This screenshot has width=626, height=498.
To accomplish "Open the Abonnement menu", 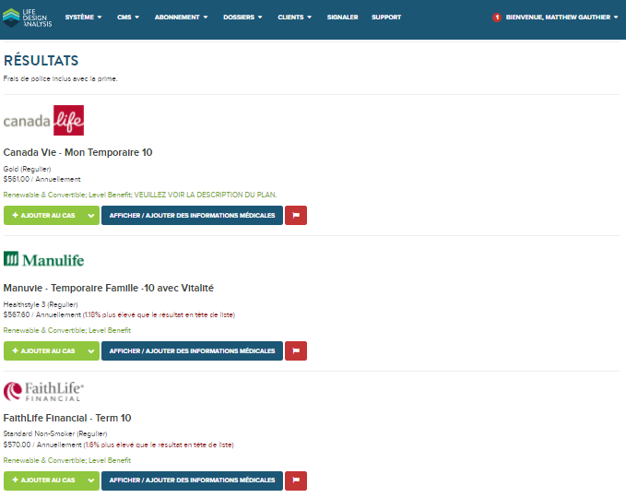I will [182, 18].
